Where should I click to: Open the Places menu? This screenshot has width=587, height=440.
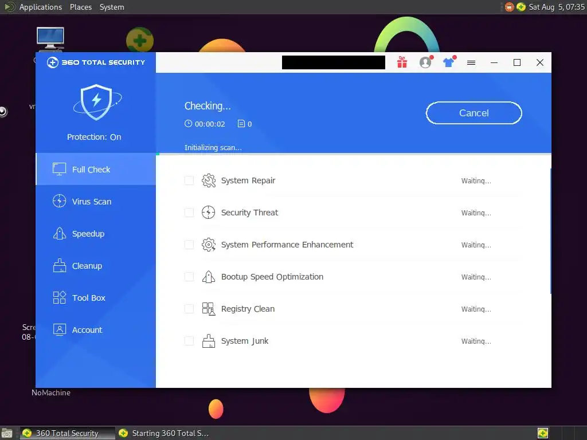[81, 7]
